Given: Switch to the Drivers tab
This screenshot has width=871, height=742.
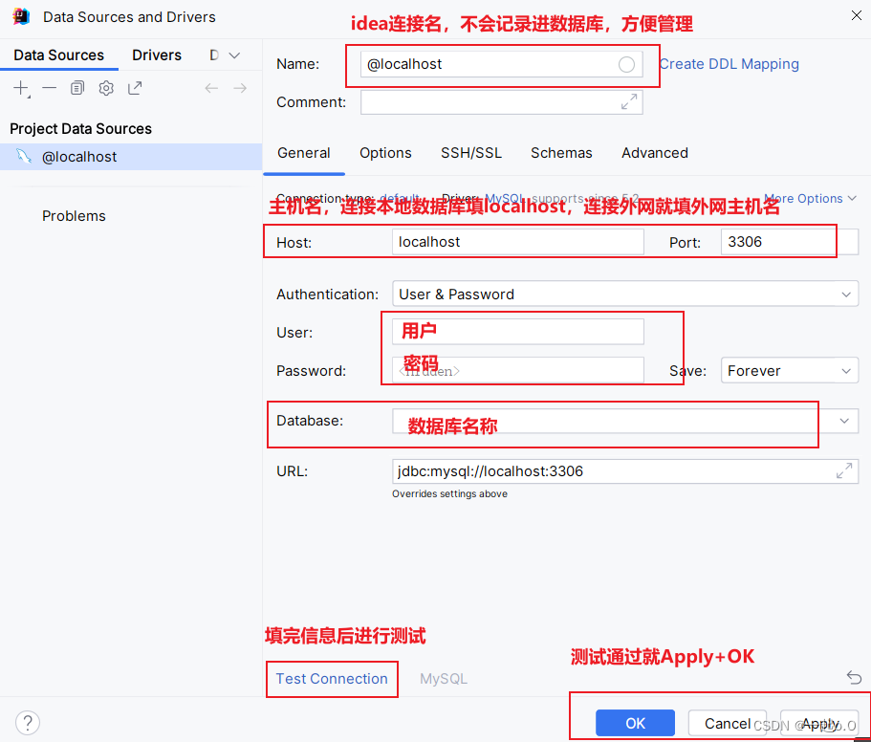Looking at the screenshot, I should tap(156, 55).
